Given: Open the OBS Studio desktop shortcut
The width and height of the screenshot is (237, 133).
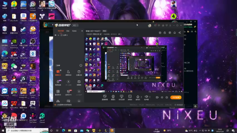Looking at the screenshot, I should (33, 42).
